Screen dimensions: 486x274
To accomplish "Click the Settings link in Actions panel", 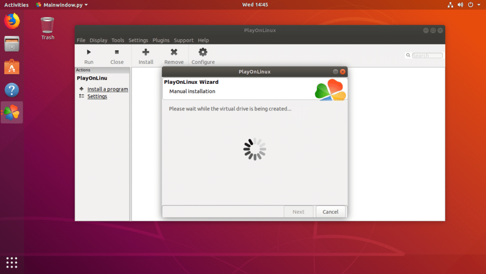I will click(97, 96).
